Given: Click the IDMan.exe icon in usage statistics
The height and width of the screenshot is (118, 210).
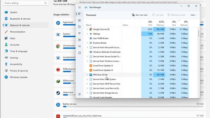Looking at the screenshot, I should (x=58, y=81).
